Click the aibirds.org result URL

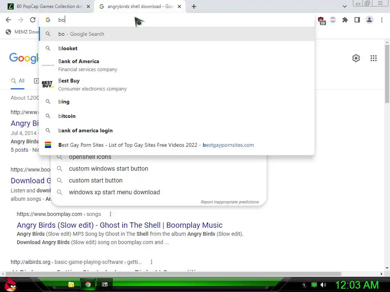click(x=76, y=262)
